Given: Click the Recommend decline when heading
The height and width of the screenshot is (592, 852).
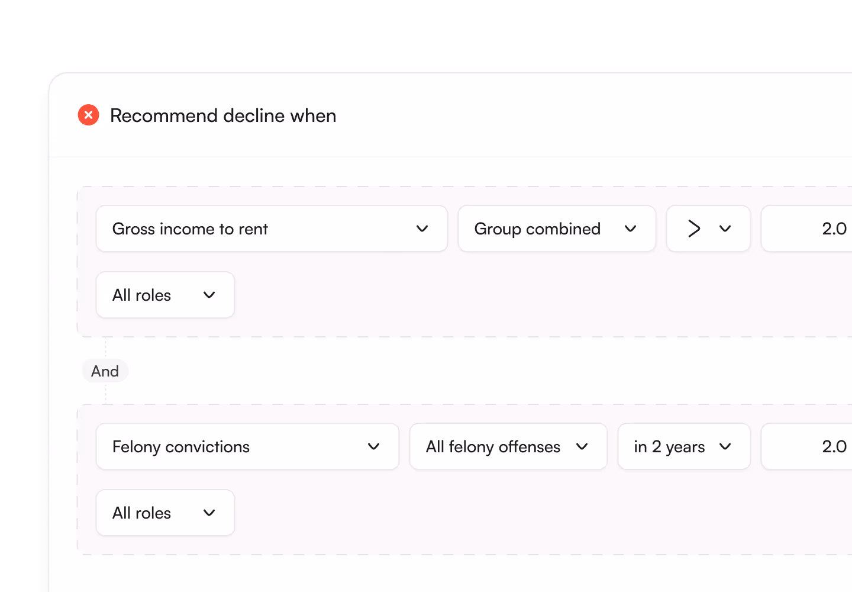Looking at the screenshot, I should (223, 115).
